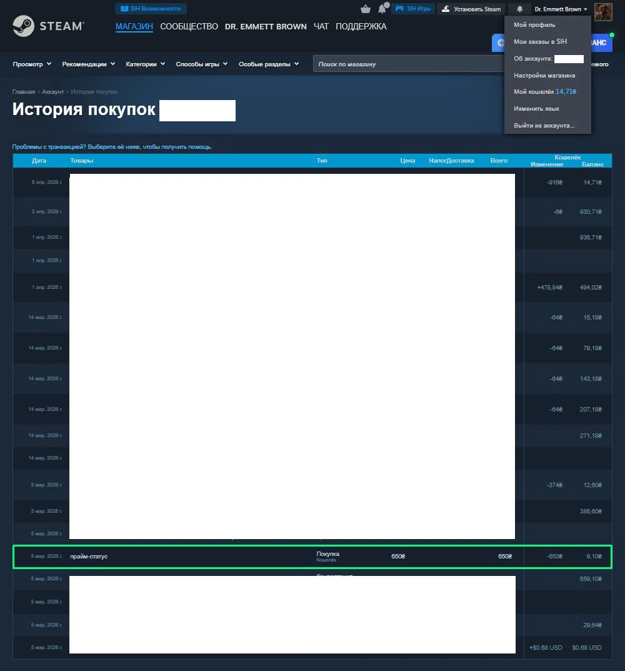The height and width of the screenshot is (671, 625).
Task: Expand Dr. Emmett Brown account dropdown
Action: pyautogui.click(x=561, y=9)
